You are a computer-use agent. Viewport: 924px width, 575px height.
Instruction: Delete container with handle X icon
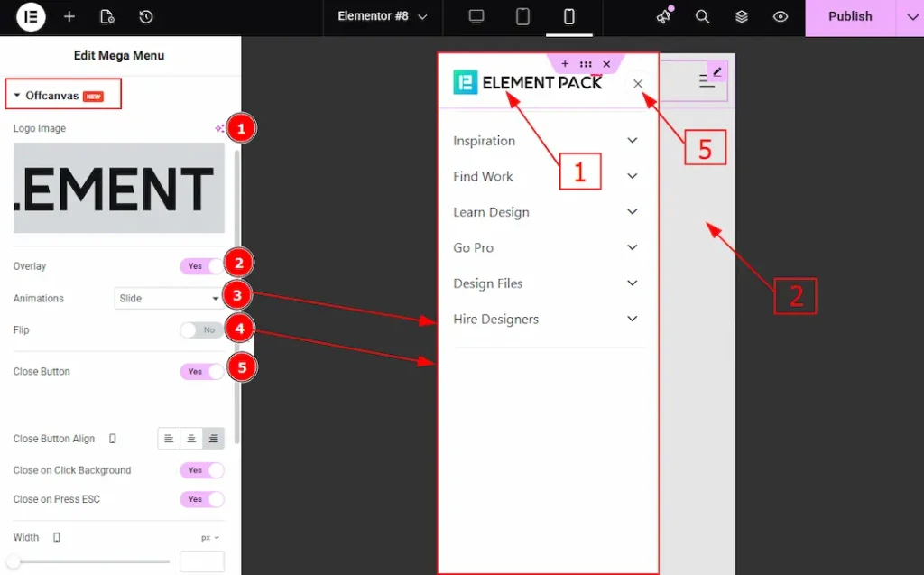606,64
